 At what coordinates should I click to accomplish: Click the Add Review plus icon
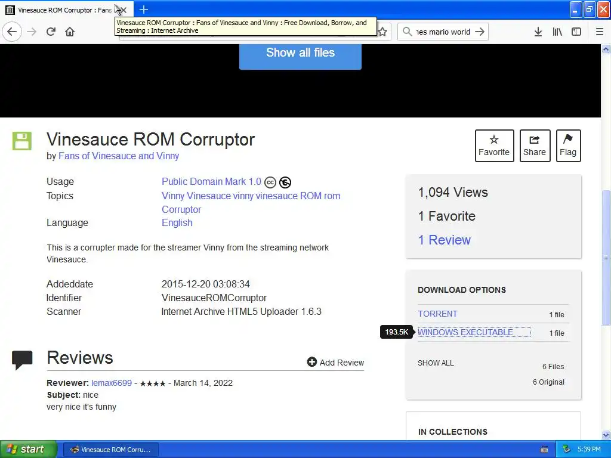[311, 362]
